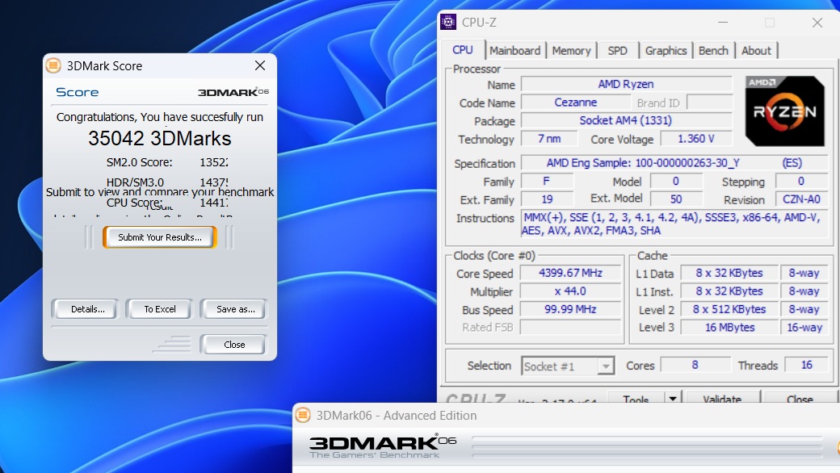Click the 3DMark06 Advanced Edition title icon

(x=303, y=415)
